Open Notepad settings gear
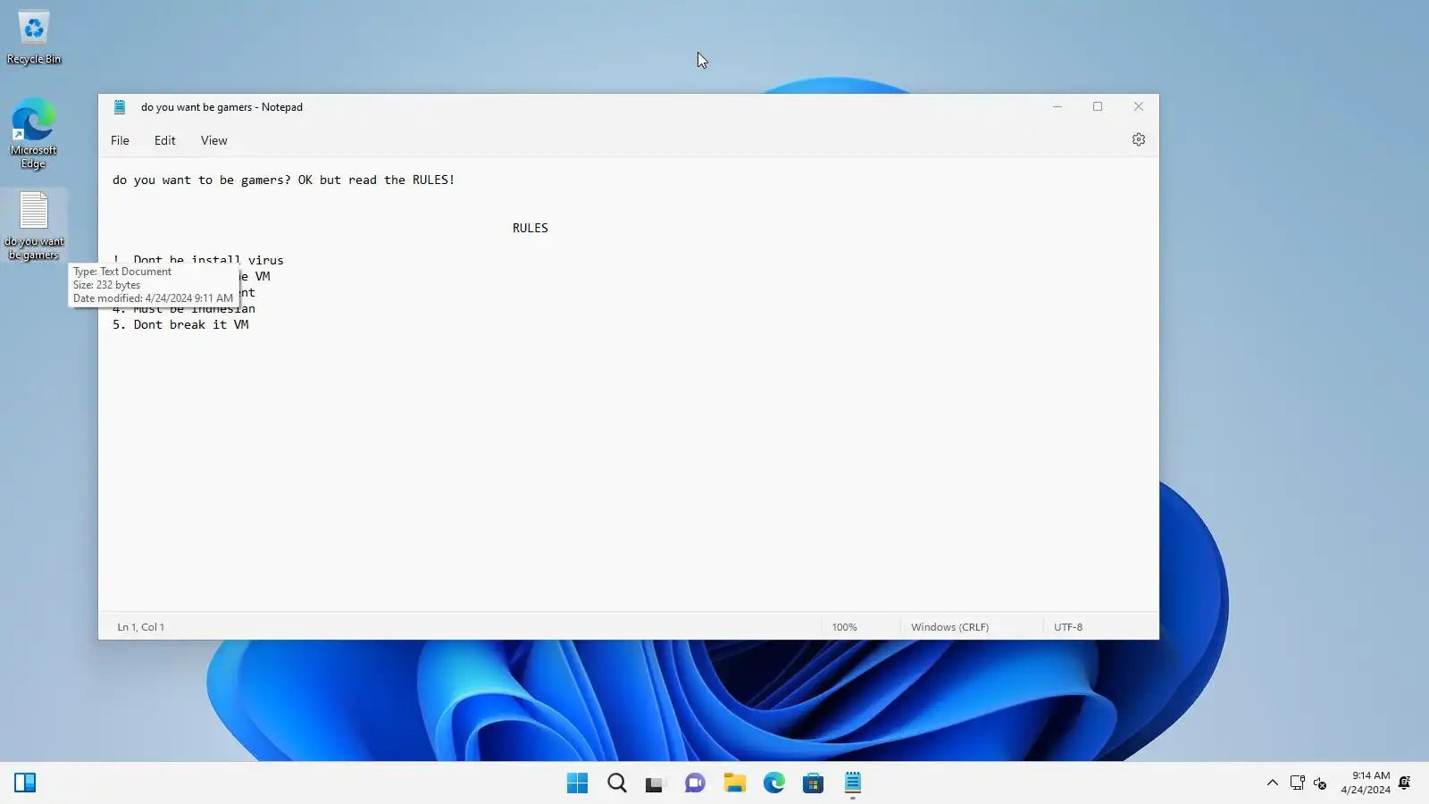The image size is (1429, 804). [1139, 140]
